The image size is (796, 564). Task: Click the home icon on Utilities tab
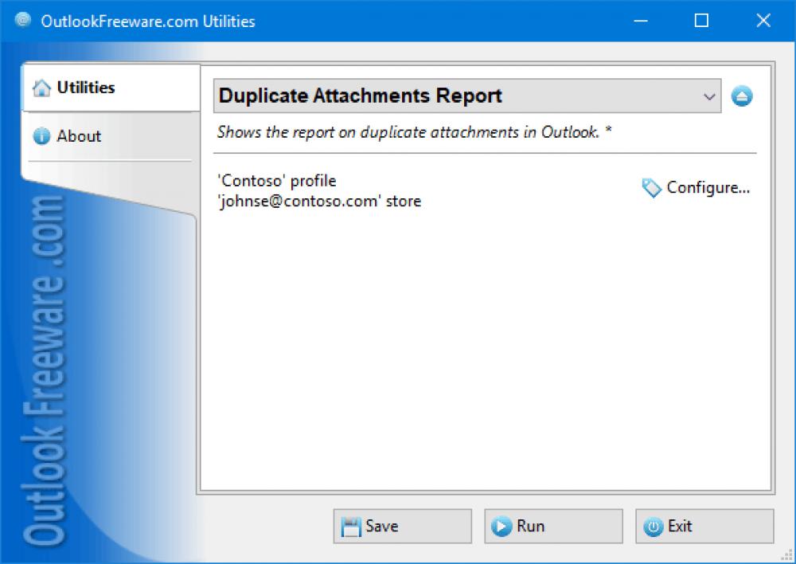coord(41,88)
